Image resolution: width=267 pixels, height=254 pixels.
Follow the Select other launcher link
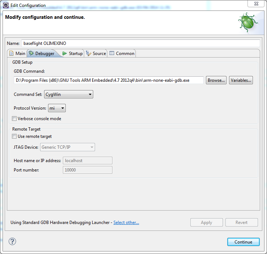click(126, 223)
